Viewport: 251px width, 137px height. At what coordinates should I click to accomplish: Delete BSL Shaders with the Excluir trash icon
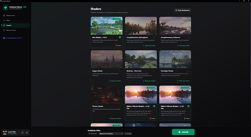coord(118,46)
